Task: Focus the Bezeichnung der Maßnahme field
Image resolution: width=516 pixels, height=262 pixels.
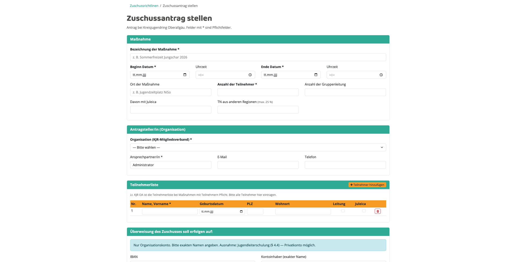Action: (258, 57)
